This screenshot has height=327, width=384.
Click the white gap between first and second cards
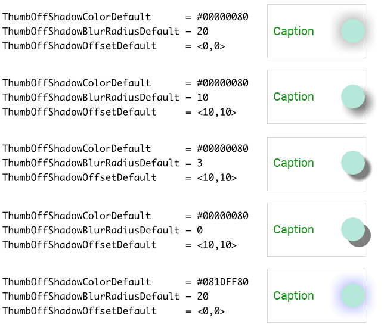(316, 64)
